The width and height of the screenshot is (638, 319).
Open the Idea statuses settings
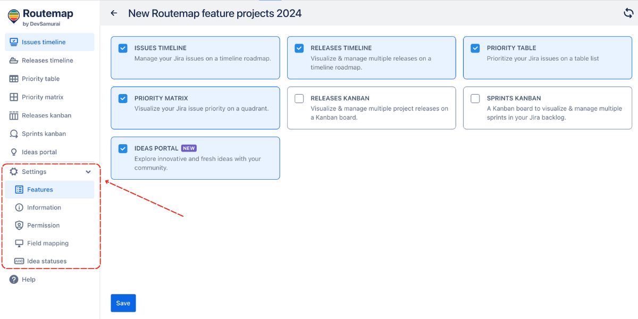[46, 261]
